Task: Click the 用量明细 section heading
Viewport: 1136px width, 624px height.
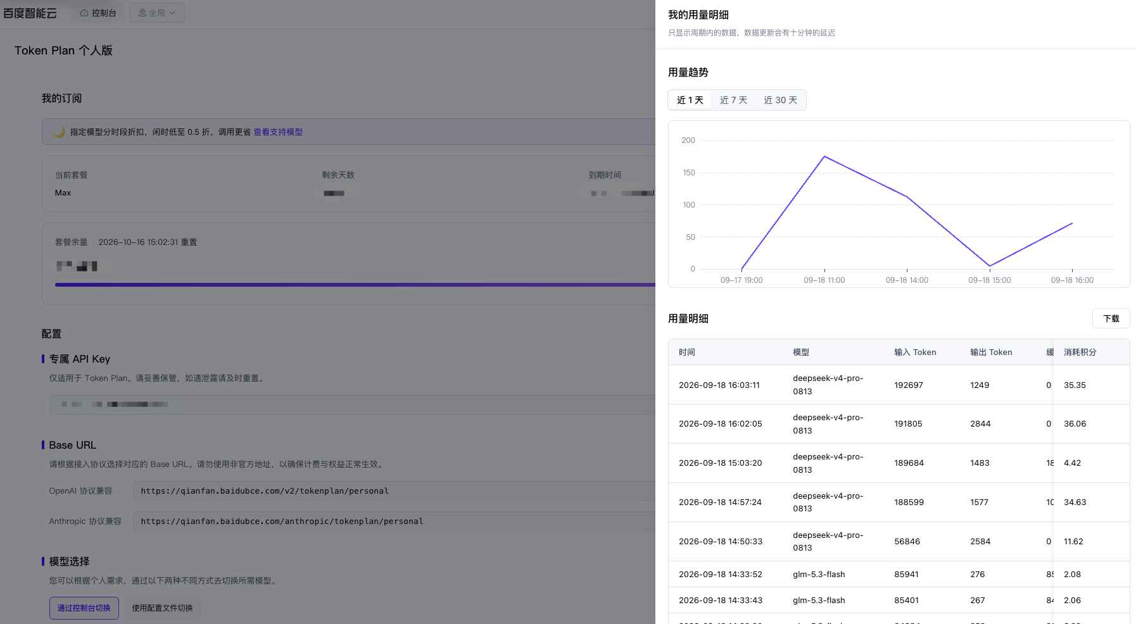Action: point(688,318)
